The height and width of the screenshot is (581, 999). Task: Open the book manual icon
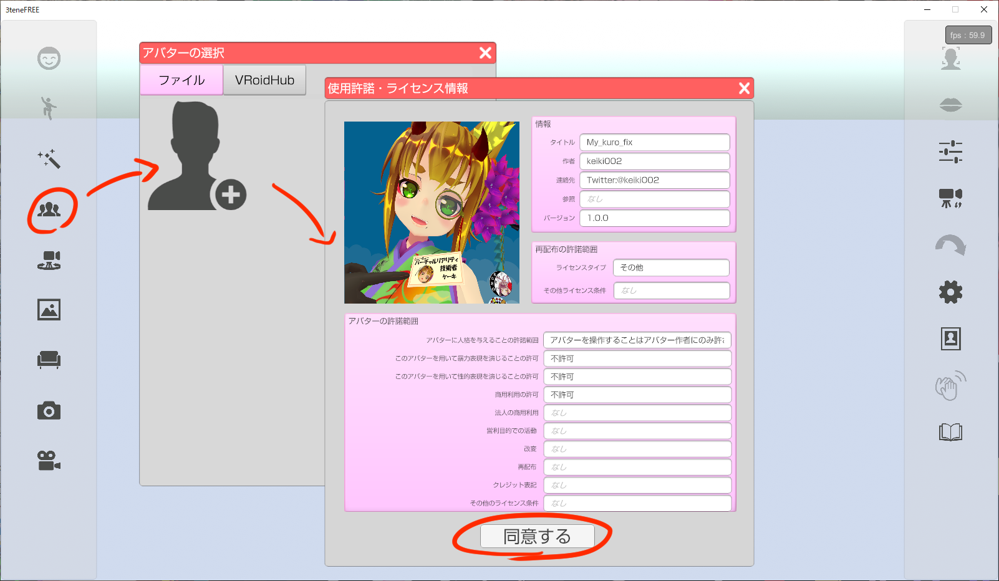coord(950,432)
